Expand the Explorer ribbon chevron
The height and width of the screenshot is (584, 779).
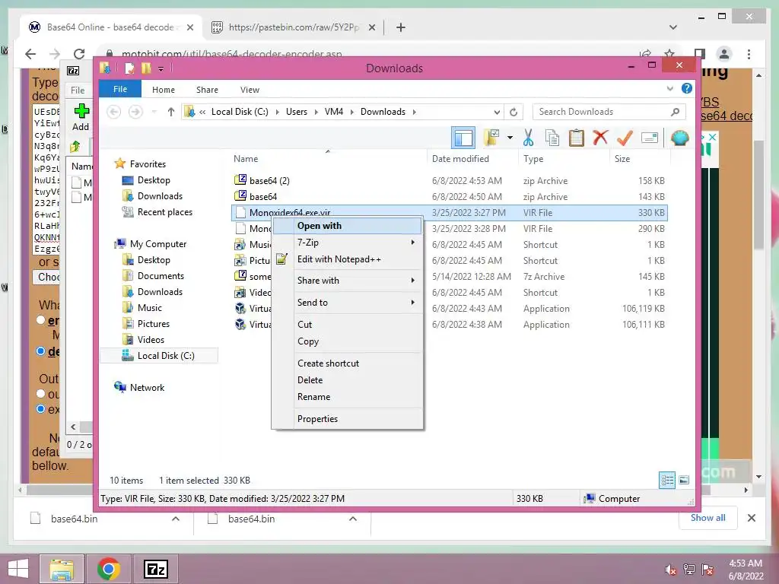669,89
